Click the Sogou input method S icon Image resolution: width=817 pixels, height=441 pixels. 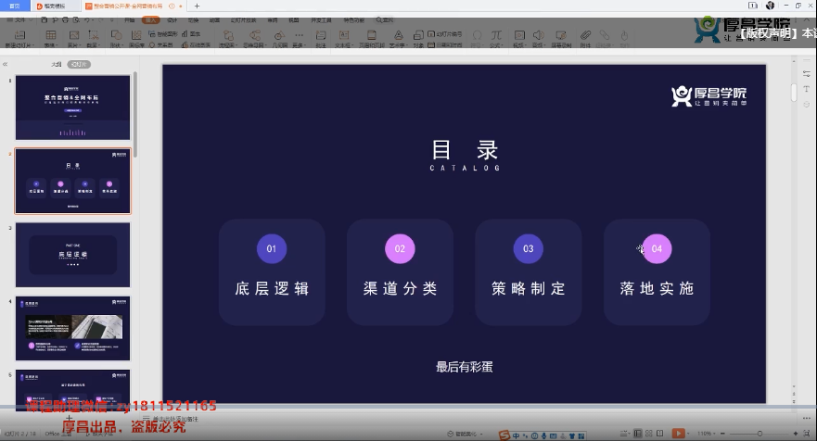point(504,435)
